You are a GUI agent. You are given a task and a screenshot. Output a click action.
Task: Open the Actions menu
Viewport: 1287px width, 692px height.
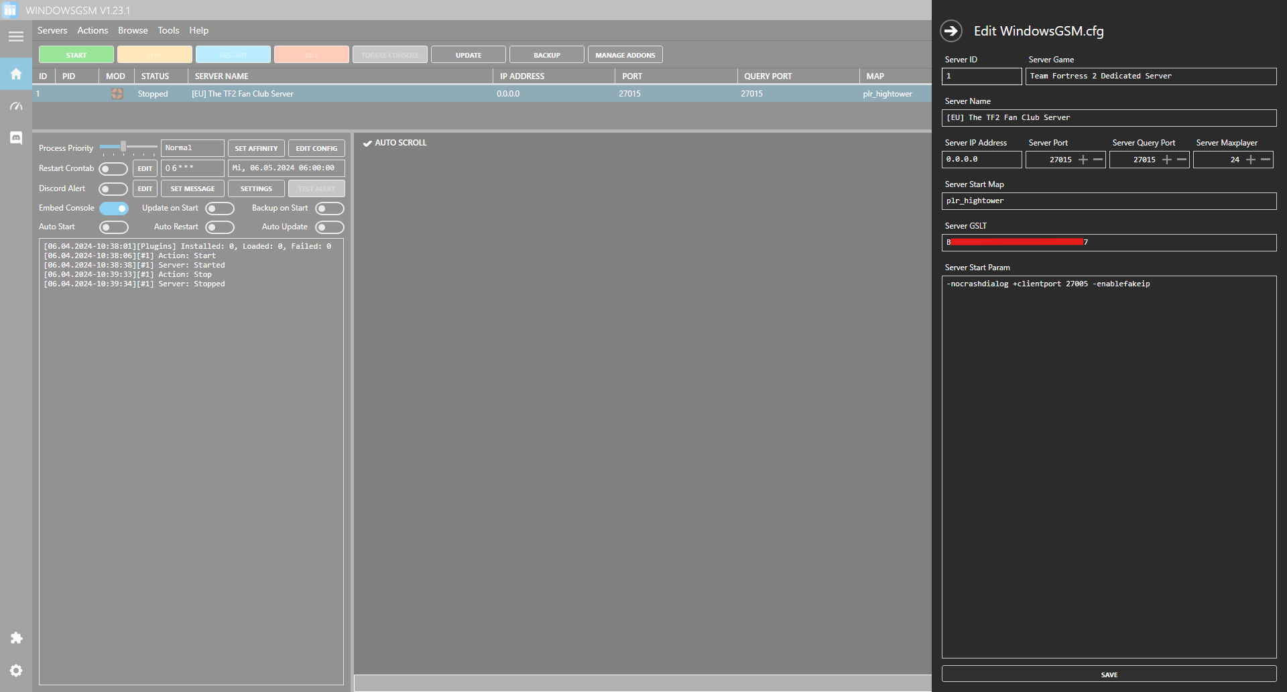(93, 30)
